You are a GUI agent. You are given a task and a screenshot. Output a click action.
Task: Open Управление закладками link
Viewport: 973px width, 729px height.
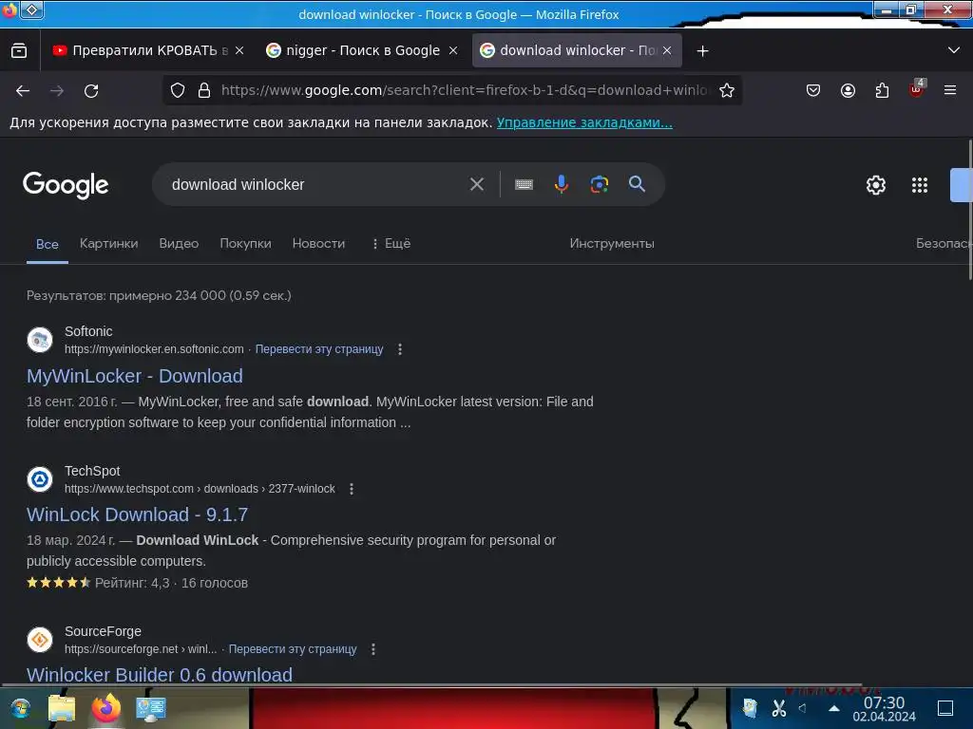click(584, 122)
